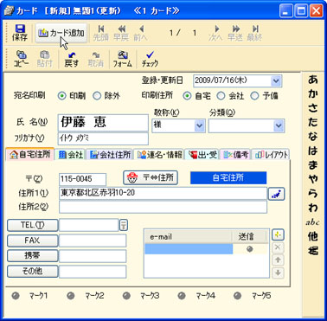Click the blue 自宅住所 color label
The height and width of the screenshot is (321, 327).
point(228,177)
